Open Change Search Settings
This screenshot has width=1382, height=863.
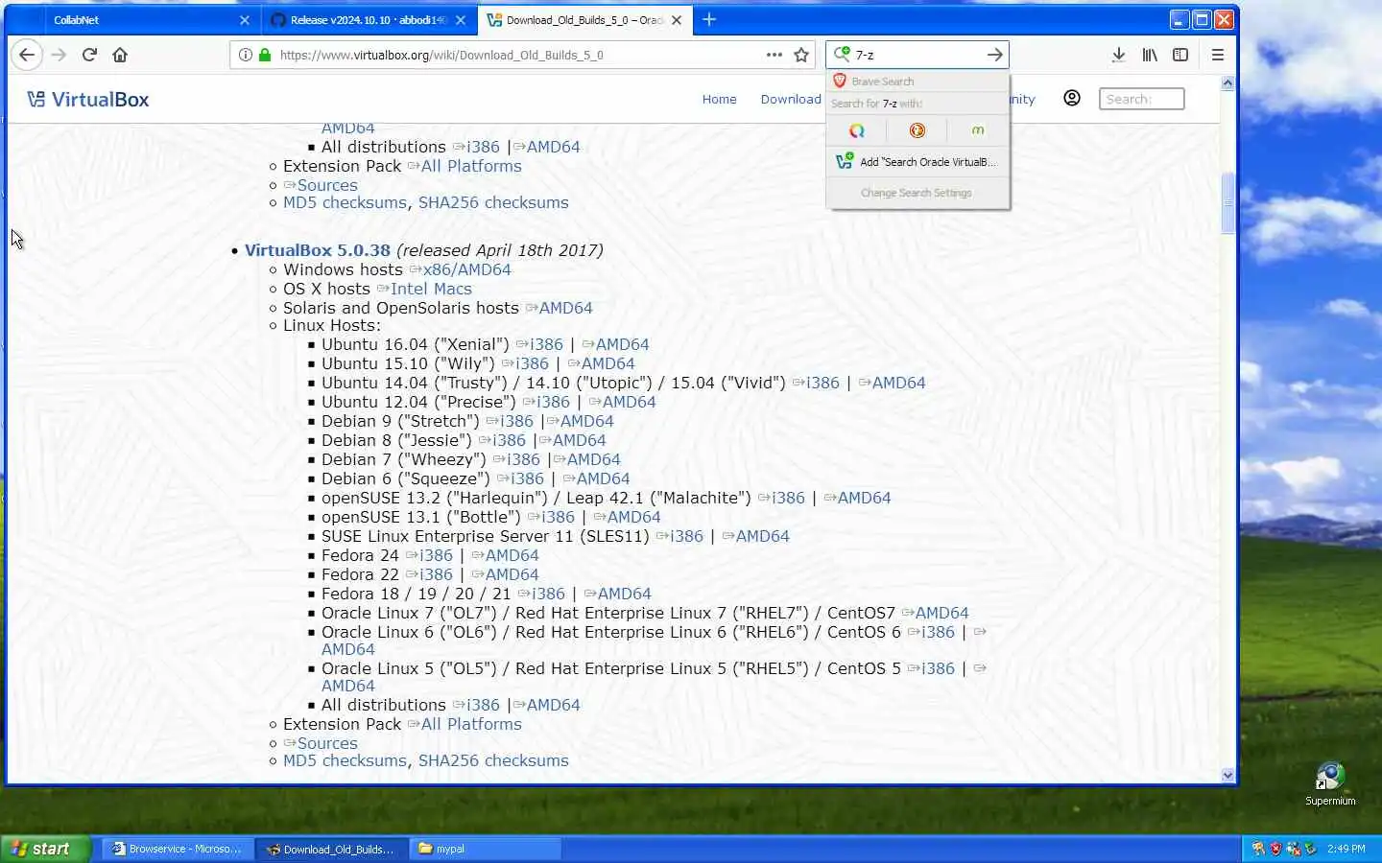[917, 193]
